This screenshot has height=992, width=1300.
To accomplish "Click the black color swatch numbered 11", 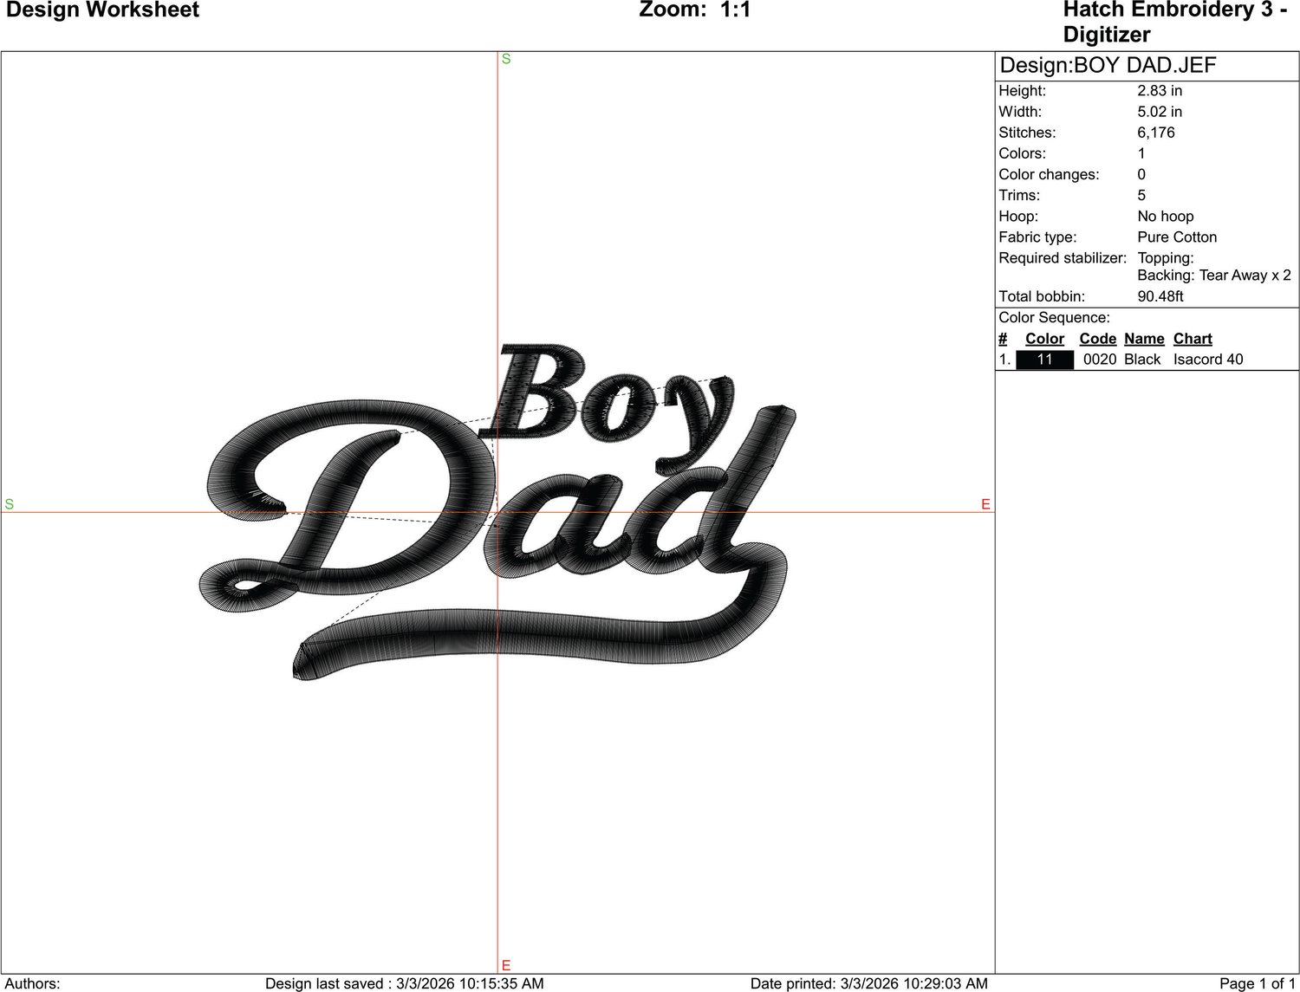I will coord(1044,360).
